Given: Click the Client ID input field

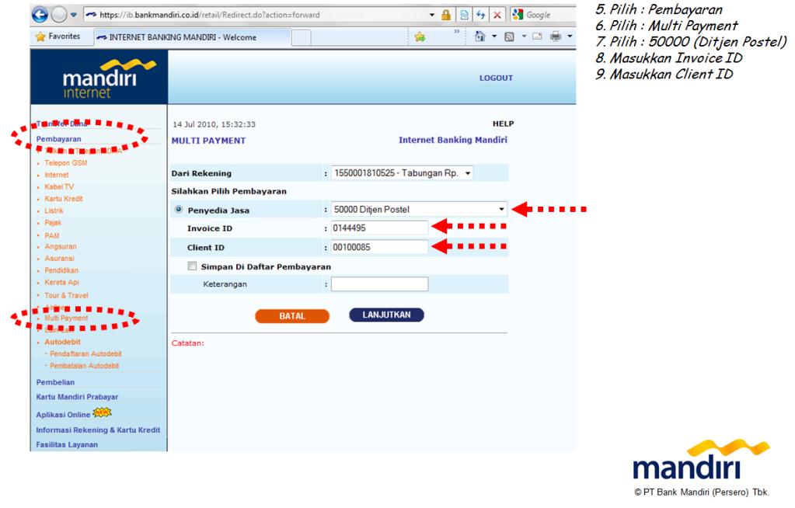Looking at the screenshot, I should point(379,248).
